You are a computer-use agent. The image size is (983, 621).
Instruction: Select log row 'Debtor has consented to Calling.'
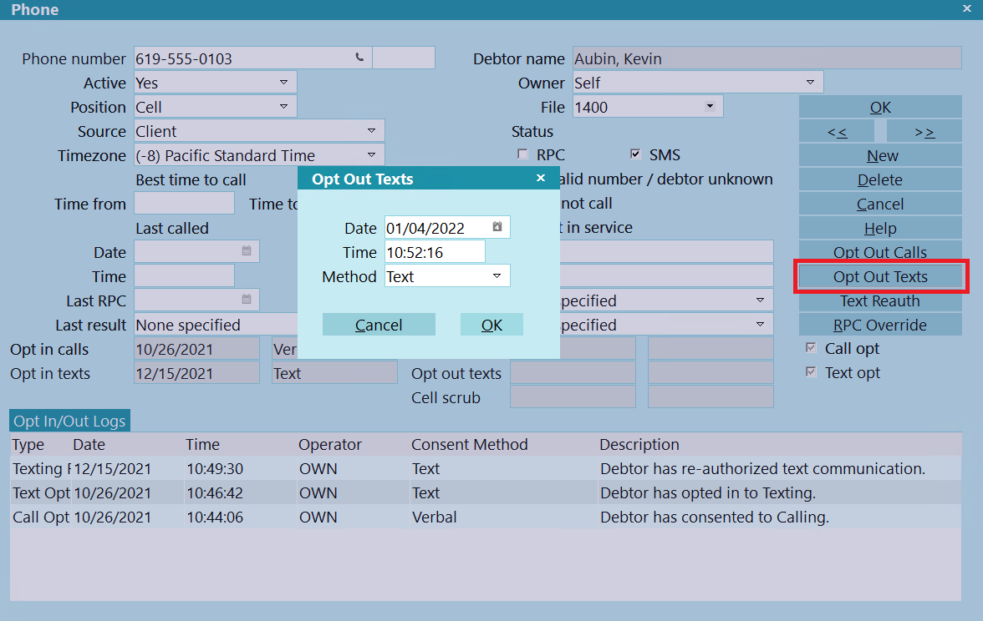coord(486,517)
